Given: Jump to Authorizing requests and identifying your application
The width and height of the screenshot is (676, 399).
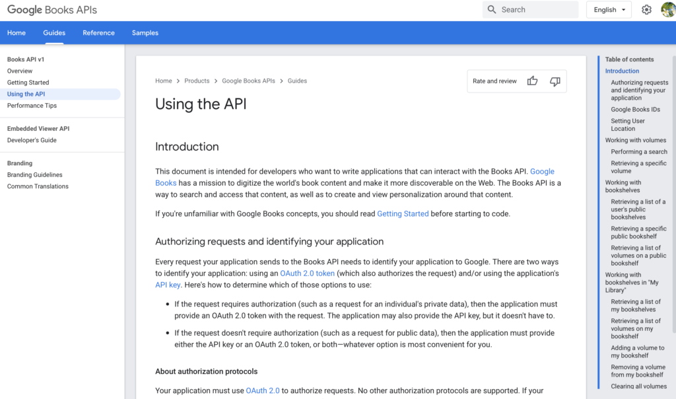Looking at the screenshot, I should point(639,90).
